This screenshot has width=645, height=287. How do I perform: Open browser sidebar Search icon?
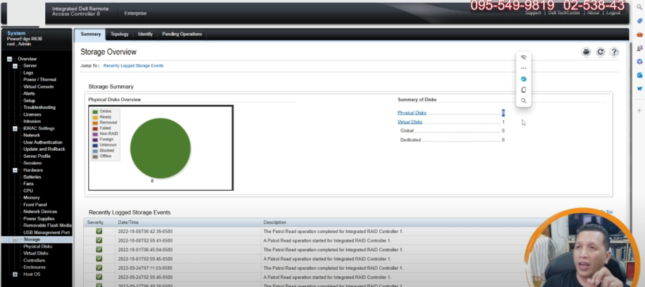coord(639,7)
